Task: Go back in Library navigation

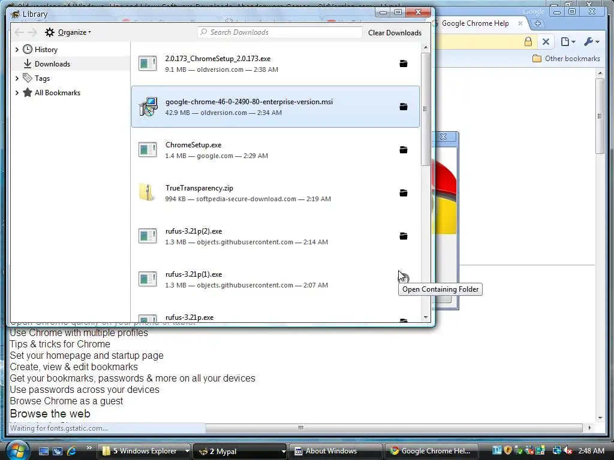Action: (x=19, y=32)
